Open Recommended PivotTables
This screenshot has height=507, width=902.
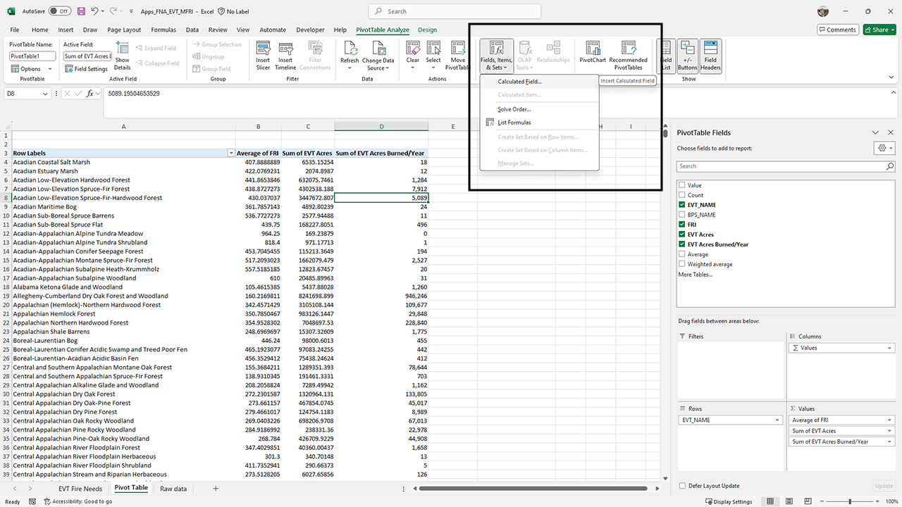[628, 56]
